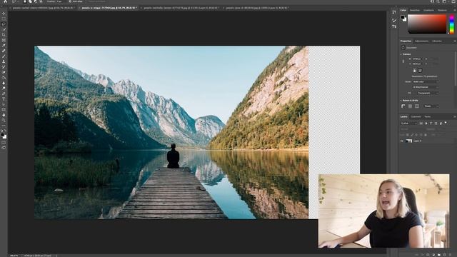
Task: Toggle link between canvas width and height
Action: pyautogui.click(x=403, y=61)
